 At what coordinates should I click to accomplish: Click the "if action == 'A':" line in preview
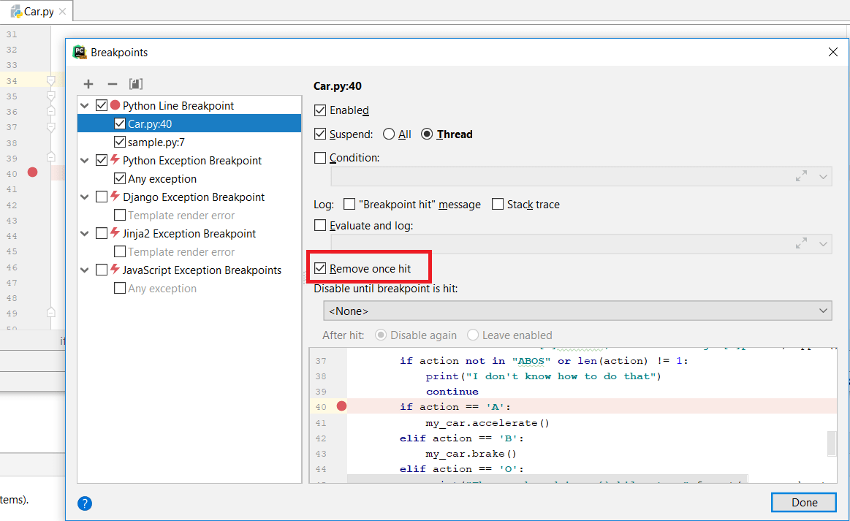(x=455, y=406)
